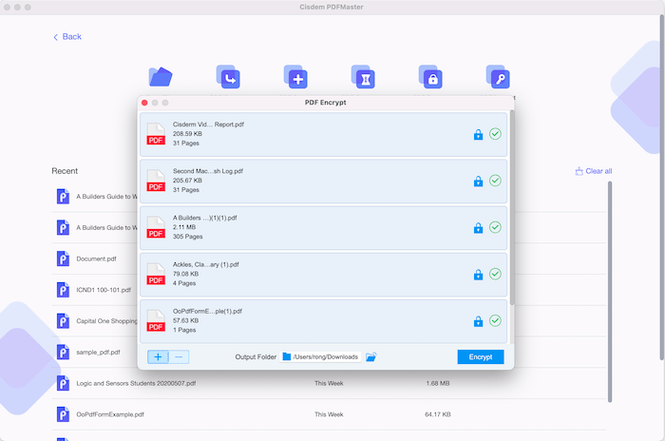
Task: Select the PDF Convert tool icon
Action: 228,76
